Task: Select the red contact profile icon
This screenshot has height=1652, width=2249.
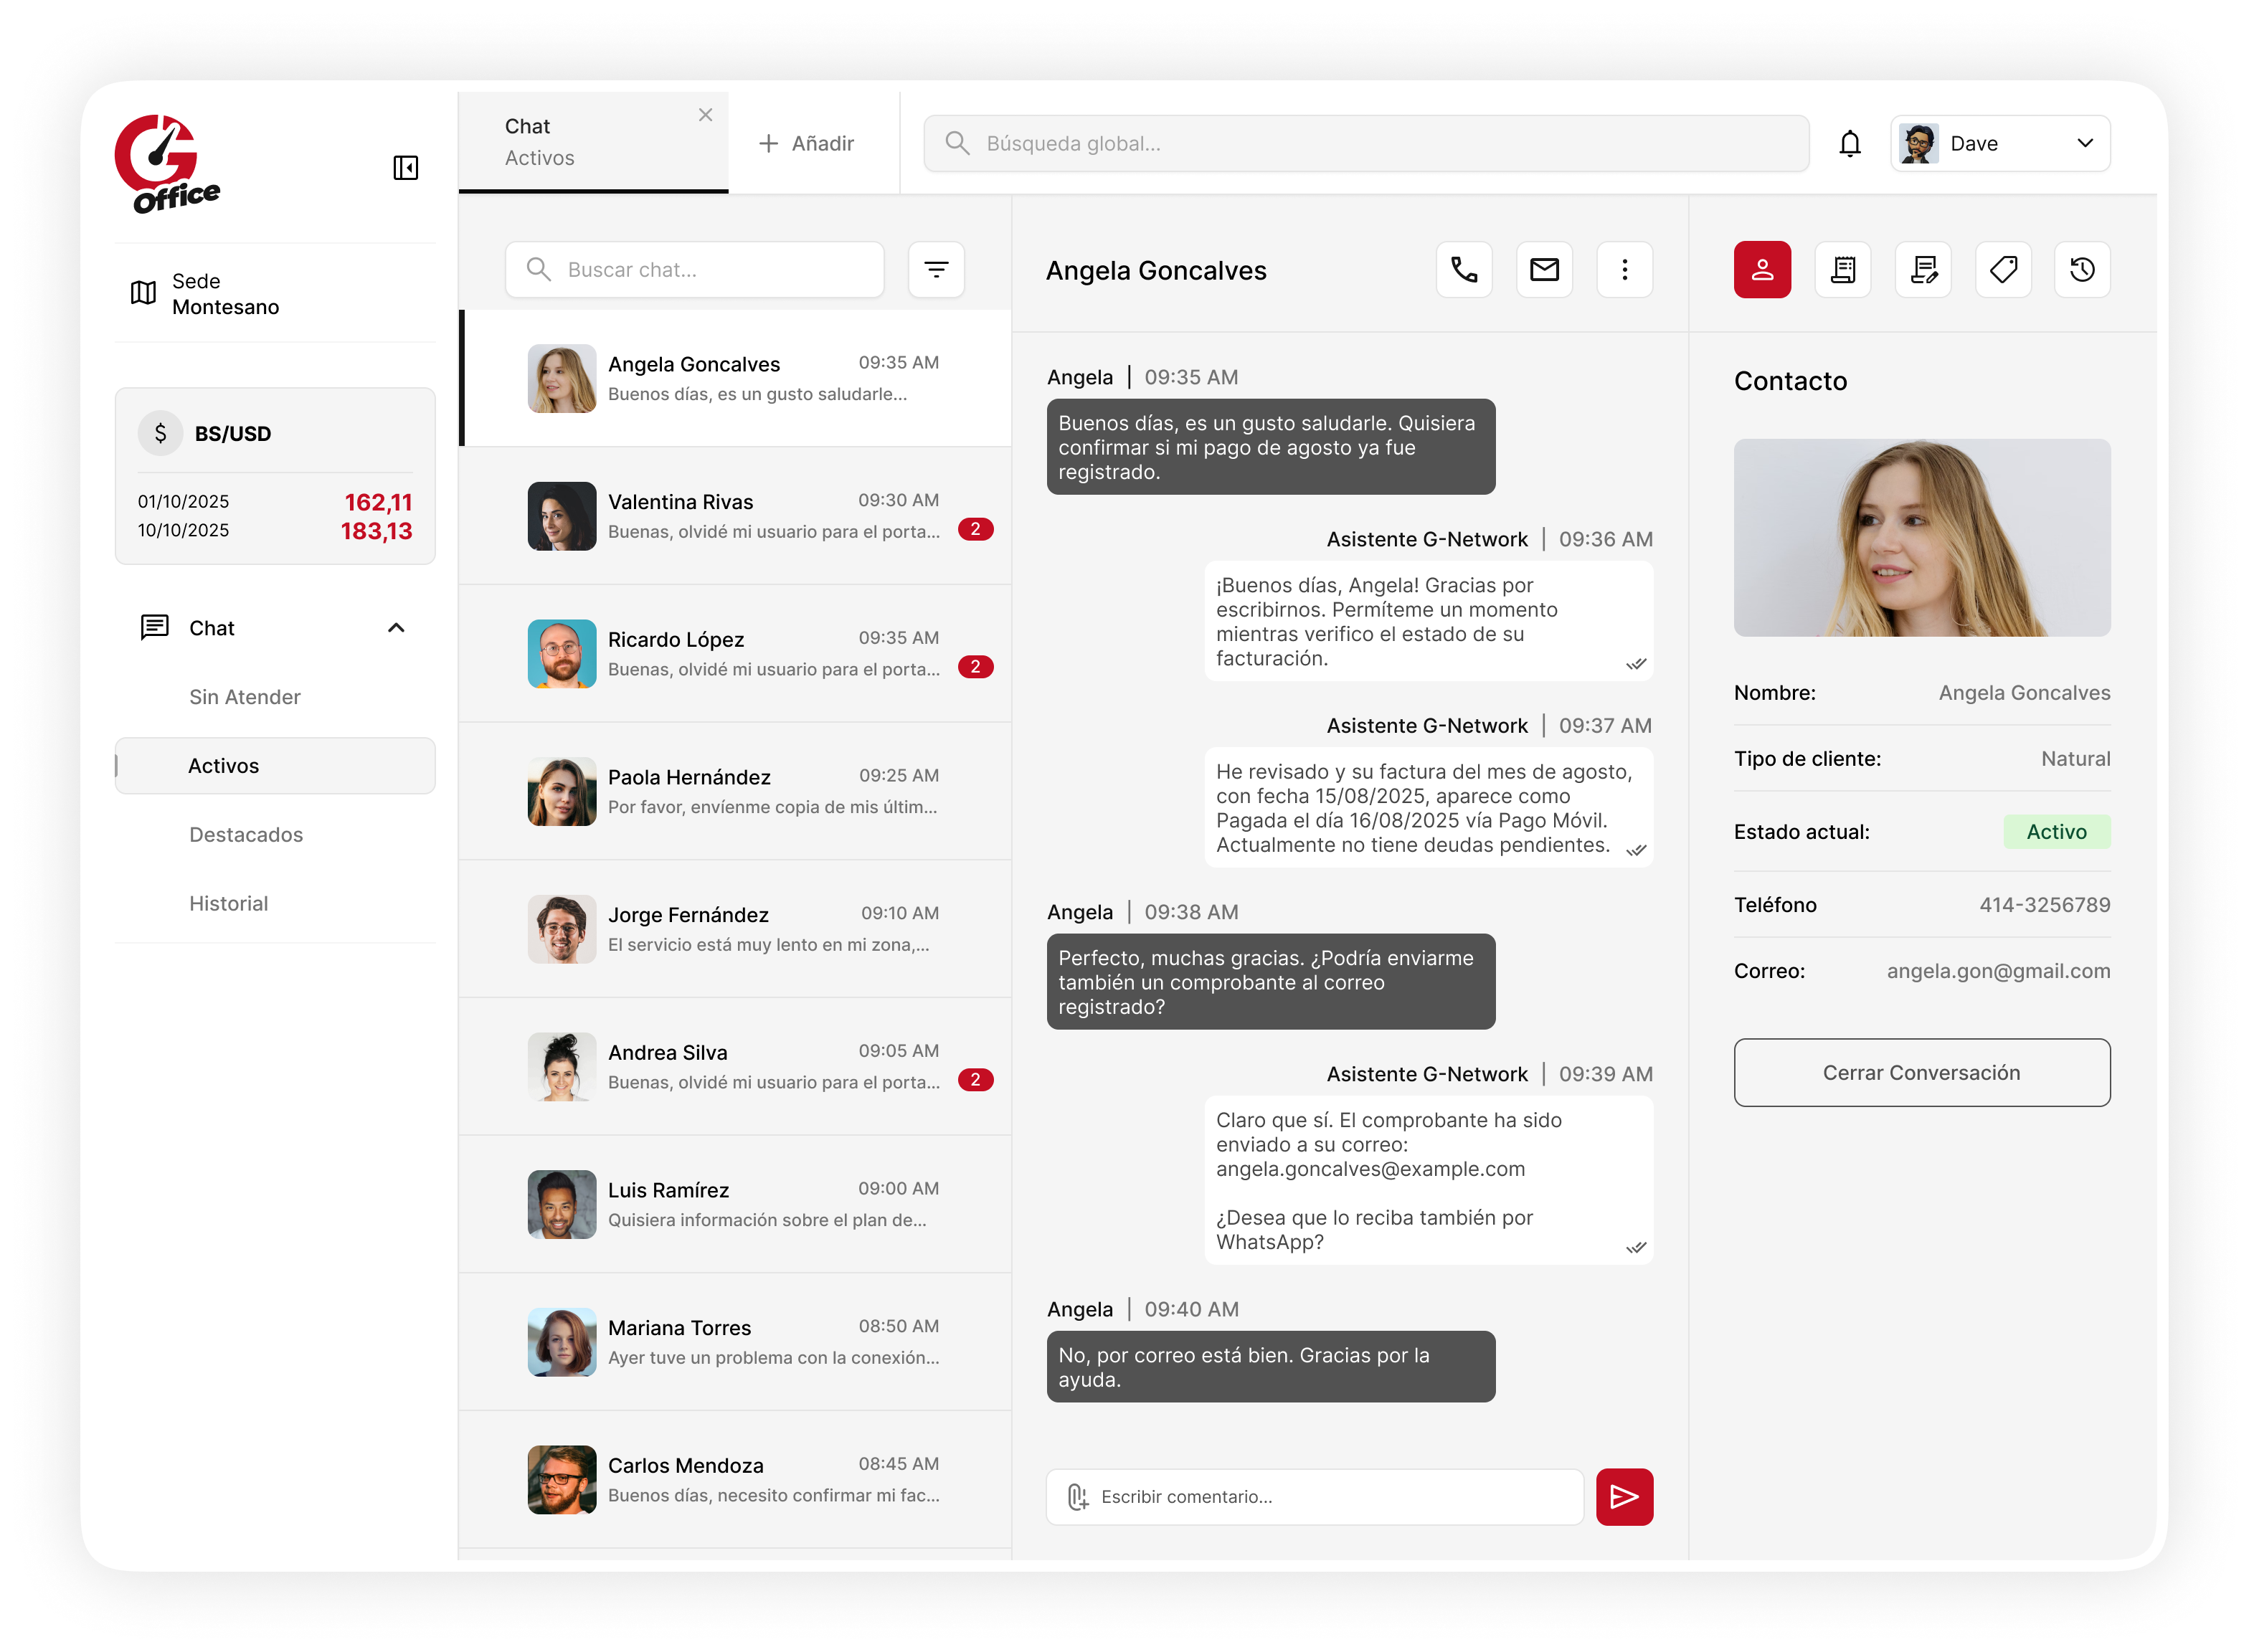Action: pyautogui.click(x=1761, y=269)
